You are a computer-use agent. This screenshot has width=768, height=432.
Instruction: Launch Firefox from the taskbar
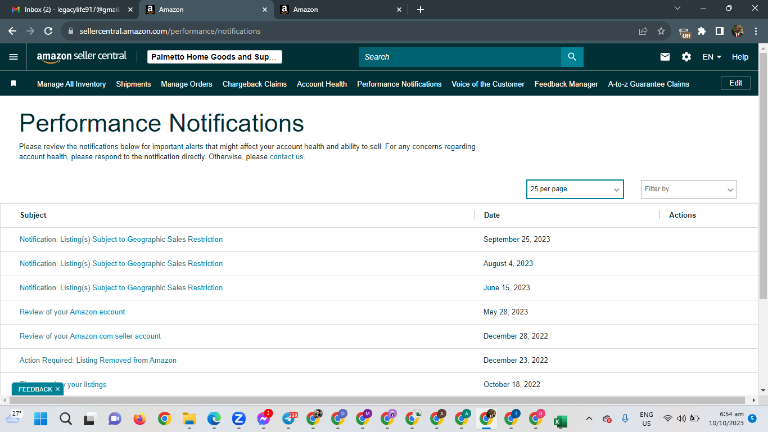139,418
